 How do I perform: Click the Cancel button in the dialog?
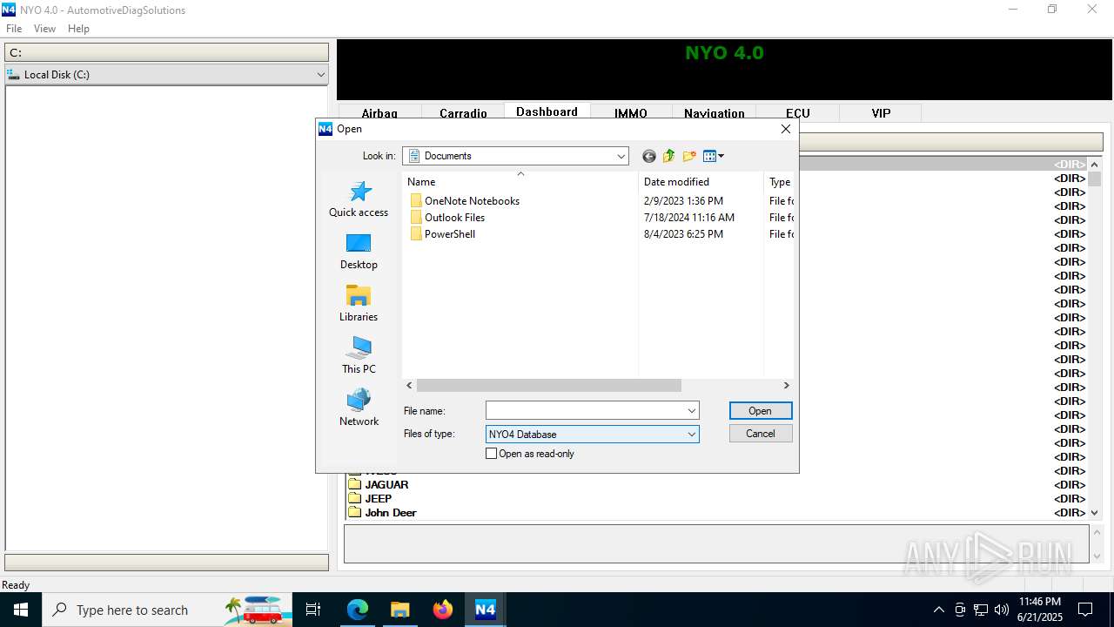click(760, 434)
